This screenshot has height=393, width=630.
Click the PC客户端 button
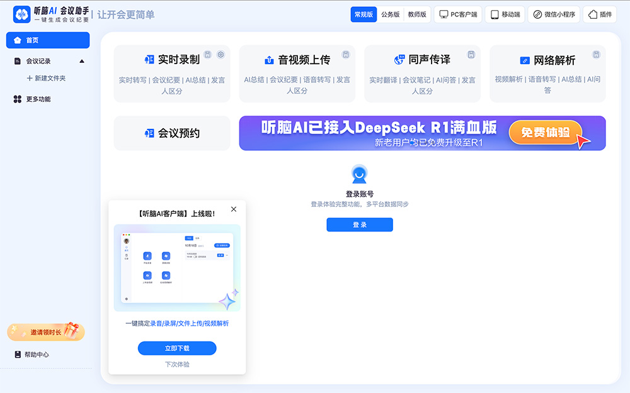click(458, 14)
